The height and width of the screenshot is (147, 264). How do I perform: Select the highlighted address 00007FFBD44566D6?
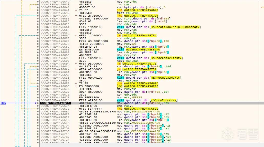point(55,103)
